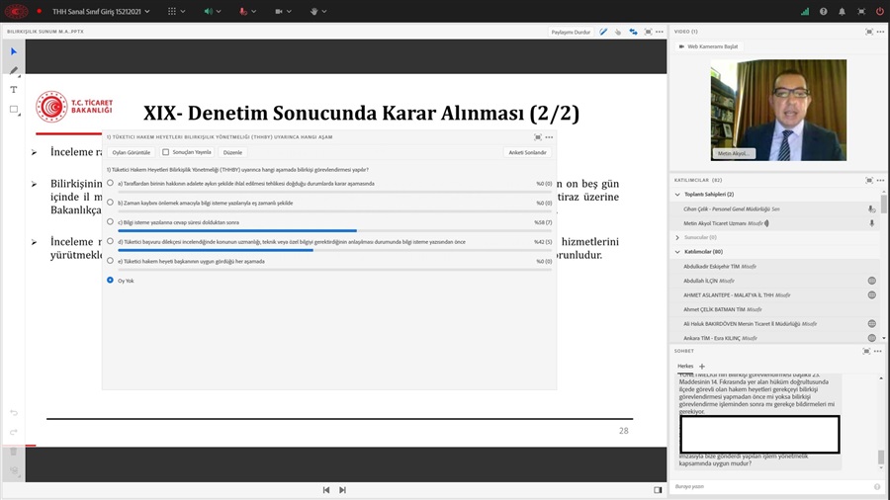The width and height of the screenshot is (890, 500).
Task: Click globe icon beside Ali Haluk BAKIRDÖVEN
Action: point(872,324)
